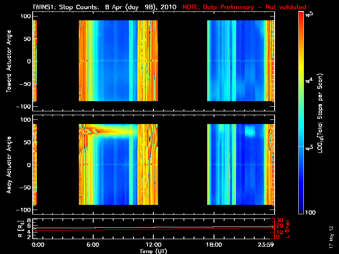Click the "6:00" time tick label
339x254 pixels.
click(93, 245)
